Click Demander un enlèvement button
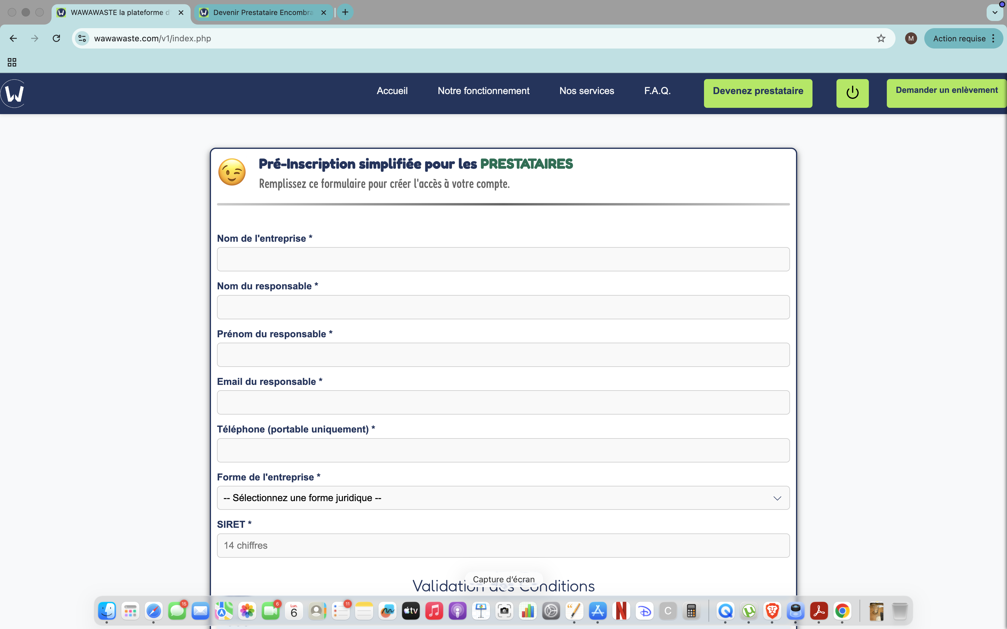Screen dimensions: 1007x629 946,93
